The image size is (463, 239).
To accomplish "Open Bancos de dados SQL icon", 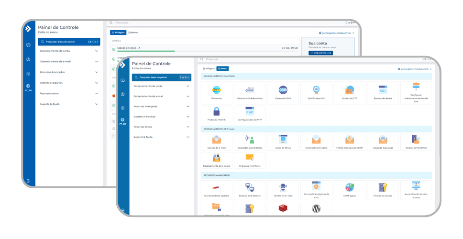I will 383,90.
